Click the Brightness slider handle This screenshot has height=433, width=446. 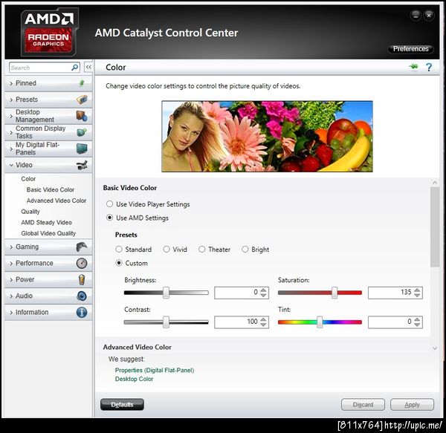tap(166, 293)
